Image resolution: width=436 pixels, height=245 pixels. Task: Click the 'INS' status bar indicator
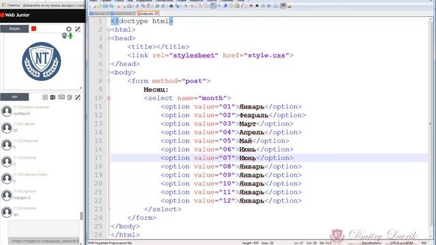click(424, 243)
